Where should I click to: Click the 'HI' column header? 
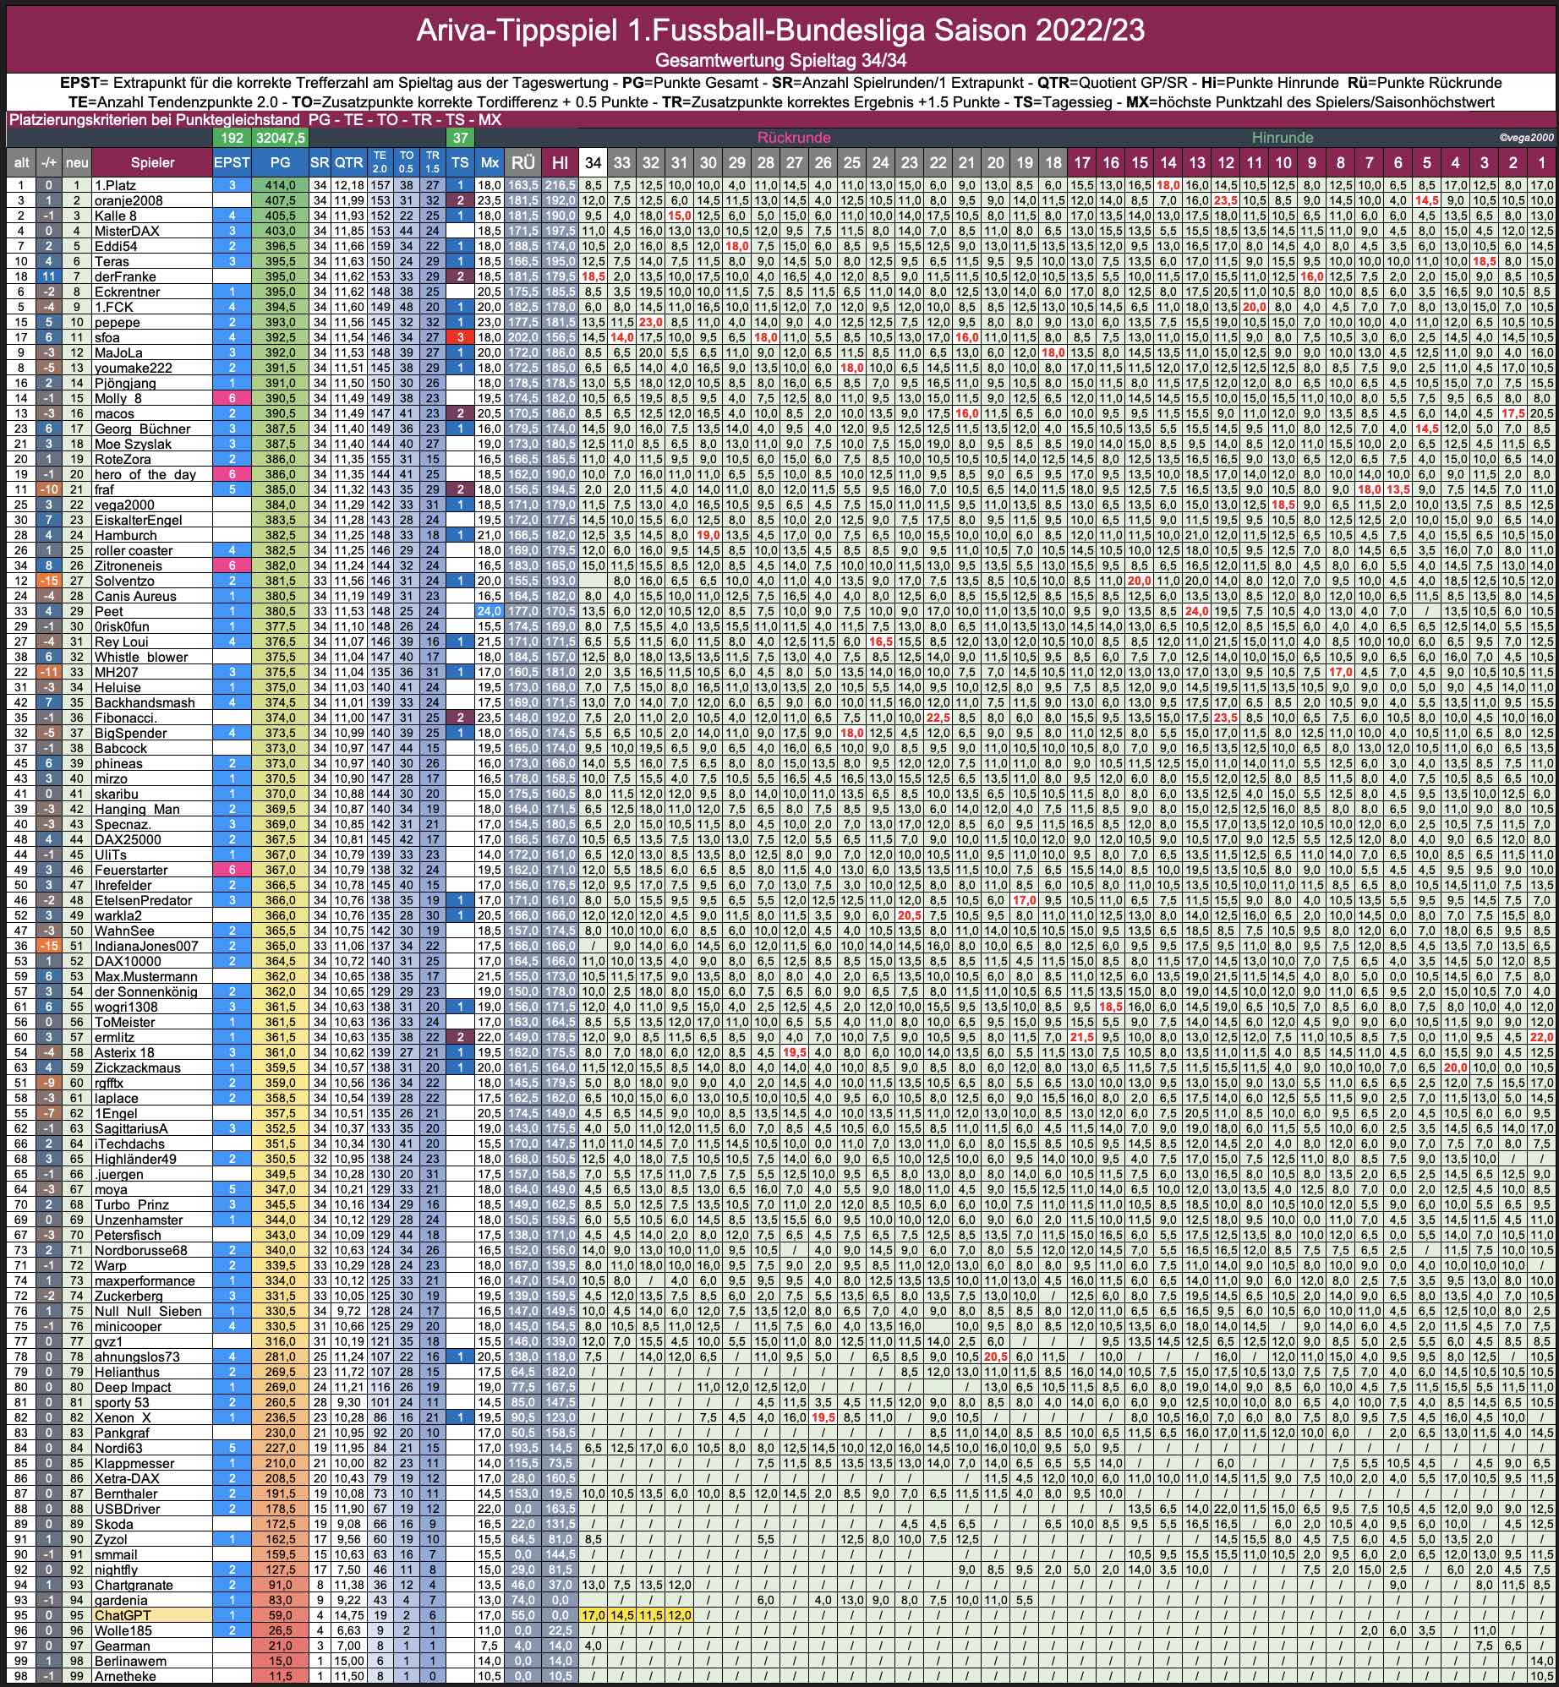560,162
